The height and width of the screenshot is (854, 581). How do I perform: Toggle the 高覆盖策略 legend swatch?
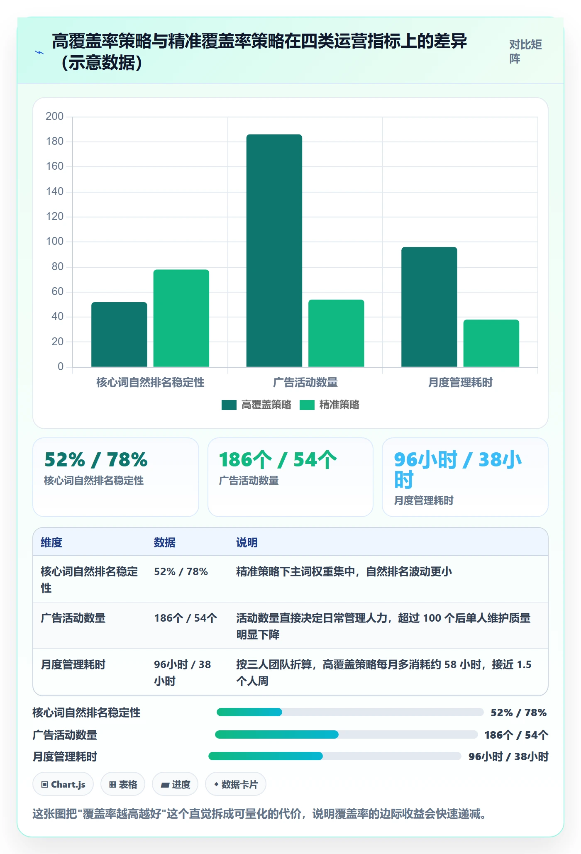[x=229, y=405]
